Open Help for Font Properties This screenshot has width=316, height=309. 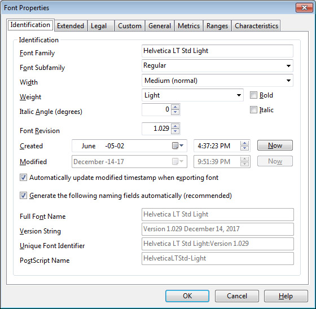click(x=286, y=296)
